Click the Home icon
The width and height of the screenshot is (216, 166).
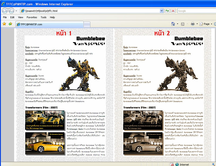[173, 24]
